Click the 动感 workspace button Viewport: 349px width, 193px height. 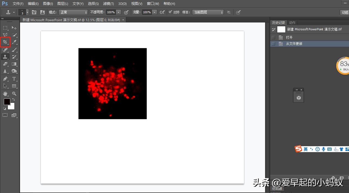[344, 12]
